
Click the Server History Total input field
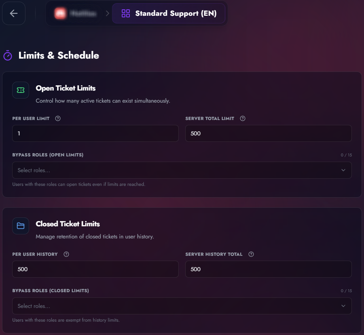click(x=268, y=269)
